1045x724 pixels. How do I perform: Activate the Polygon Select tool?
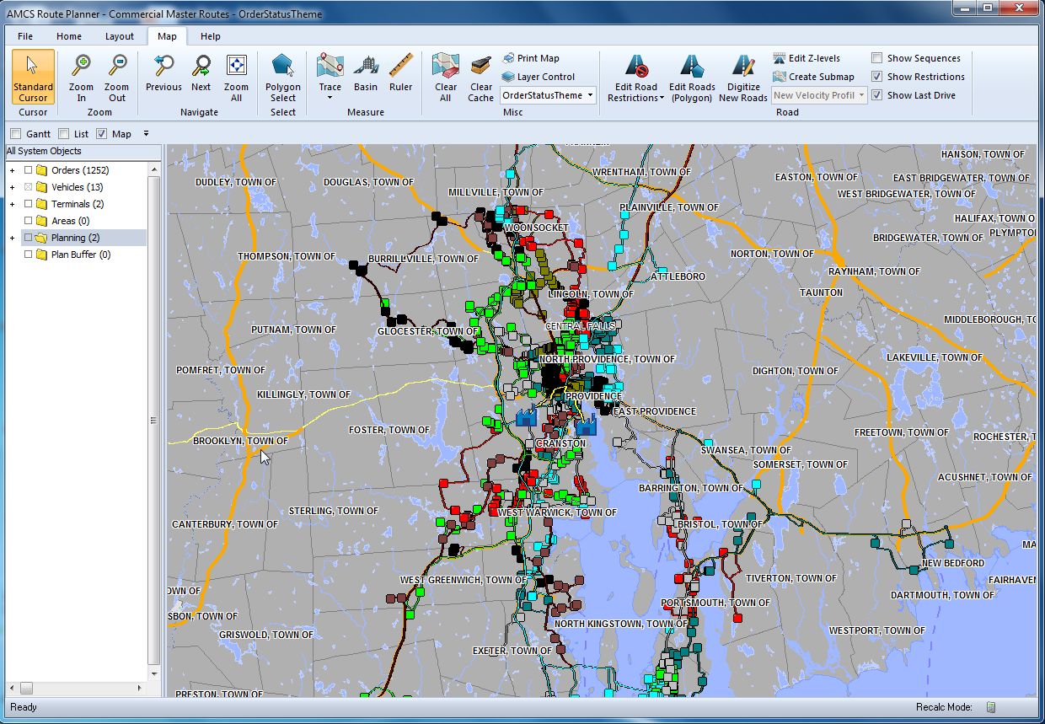[x=283, y=78]
